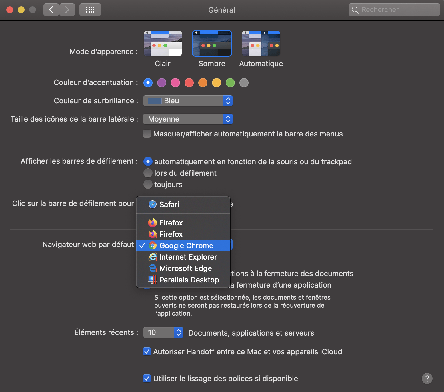Screen dimensions: 444x392
Task: Choose the pink accent color
Action: pos(175,83)
